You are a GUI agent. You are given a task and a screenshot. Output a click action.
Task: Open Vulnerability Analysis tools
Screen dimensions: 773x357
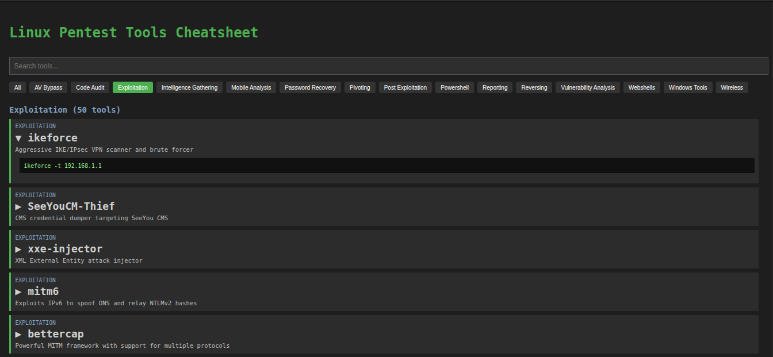pyautogui.click(x=587, y=87)
